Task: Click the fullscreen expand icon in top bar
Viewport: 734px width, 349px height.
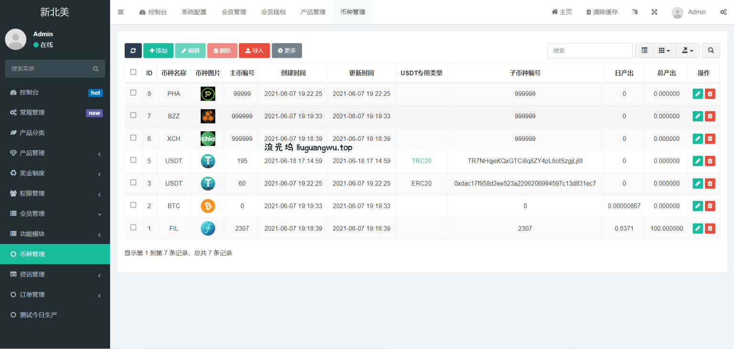Action: pyautogui.click(x=654, y=12)
